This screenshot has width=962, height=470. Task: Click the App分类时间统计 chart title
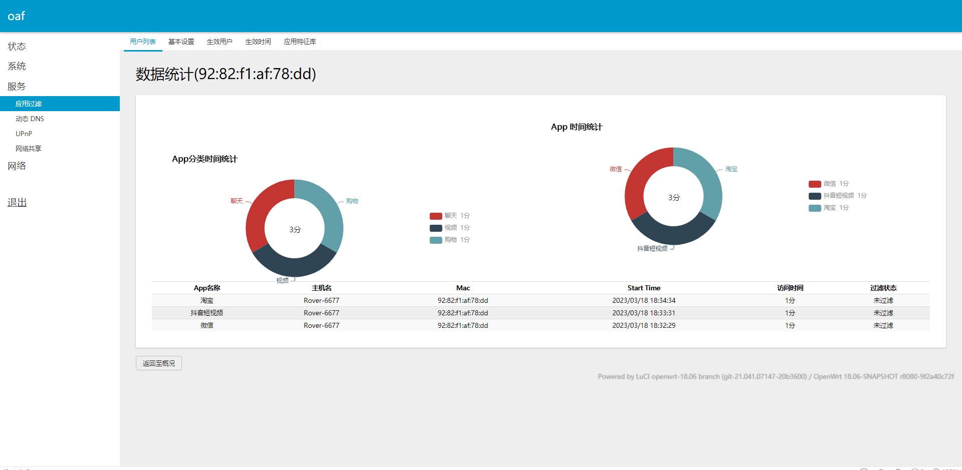coord(205,159)
